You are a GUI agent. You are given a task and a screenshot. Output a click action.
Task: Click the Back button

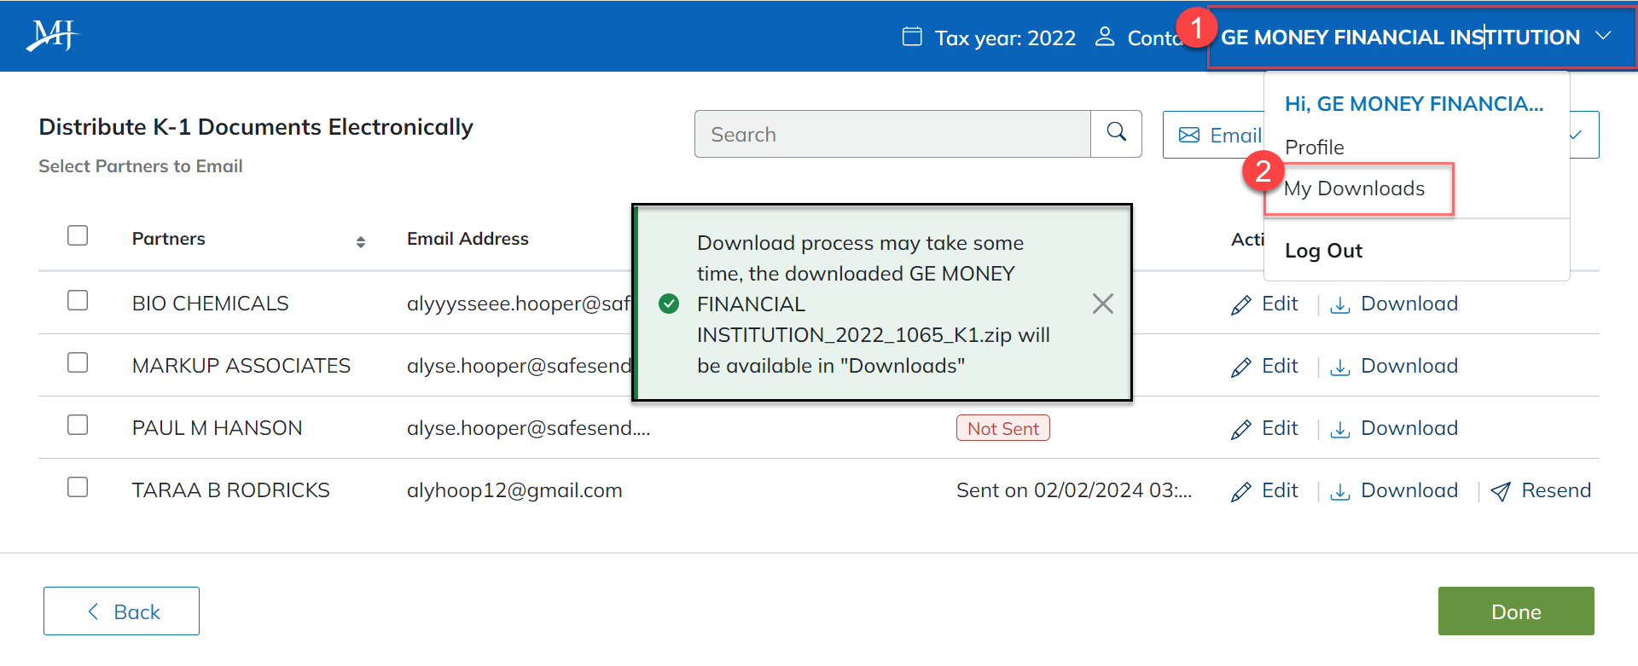click(121, 611)
